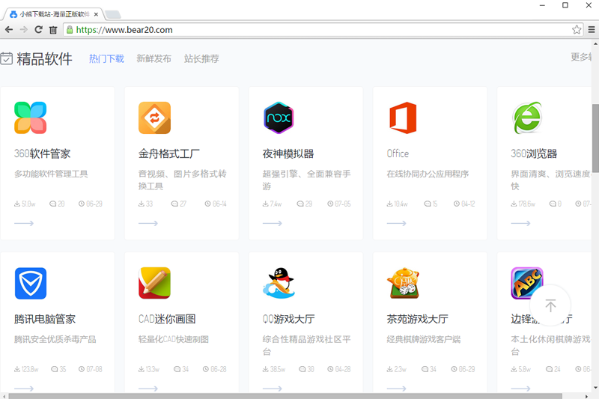Screen dimensions: 599x399
Task: Click the arrow under 茶苑游戏大厅 card
Action: tap(396, 389)
